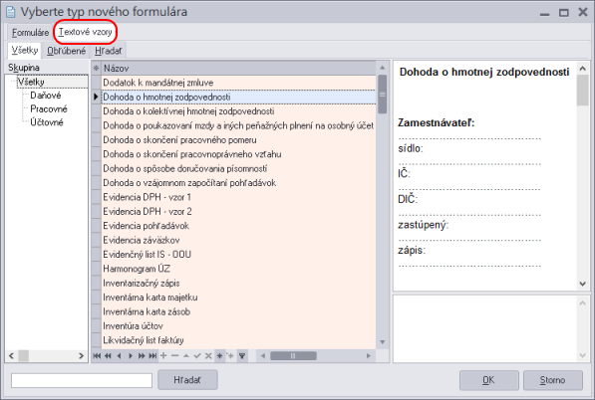Open the Textové vzory tab
595x400 pixels.
pyautogui.click(x=85, y=32)
